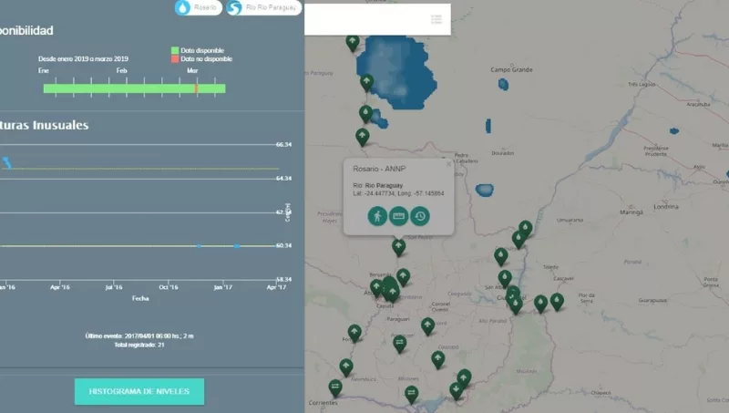Viewport: 729px width, 413px height.
Task: Click the green Dato disponible legend swatch
Action: click(174, 50)
